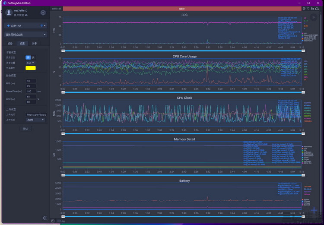The width and height of the screenshot is (324, 225).
Task: Switch to the 设置 tab
Action: pos(22,43)
